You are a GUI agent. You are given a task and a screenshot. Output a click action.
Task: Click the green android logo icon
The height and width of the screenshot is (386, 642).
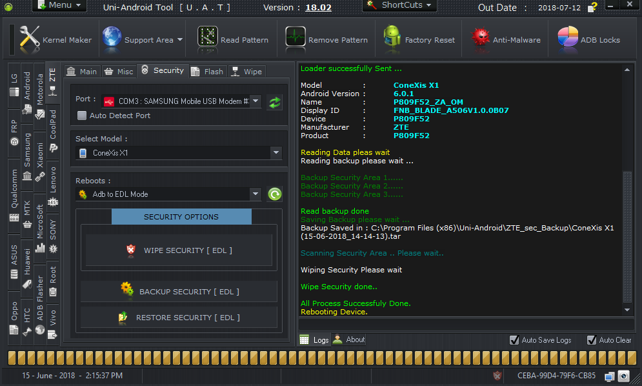tap(8, 6)
